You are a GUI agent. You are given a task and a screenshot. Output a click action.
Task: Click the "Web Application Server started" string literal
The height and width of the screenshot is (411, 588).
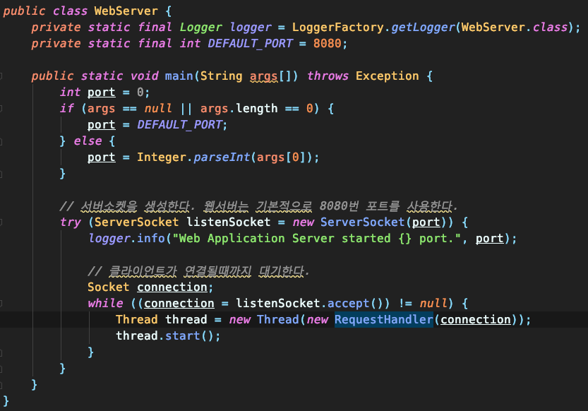[316, 239]
